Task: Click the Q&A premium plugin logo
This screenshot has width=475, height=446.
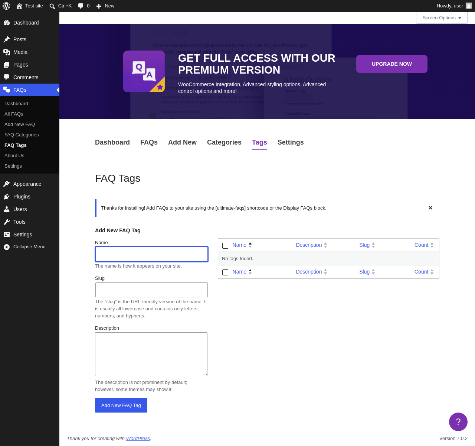Action: [x=144, y=71]
